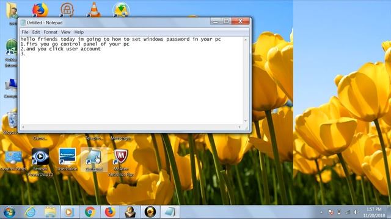The image size is (391, 219).
Task: Open the bust statue app on the taskbar
Action: pos(130,212)
